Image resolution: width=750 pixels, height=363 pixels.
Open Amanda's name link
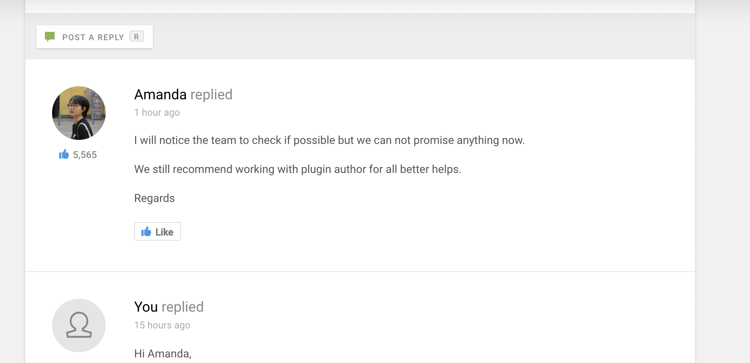tap(160, 94)
